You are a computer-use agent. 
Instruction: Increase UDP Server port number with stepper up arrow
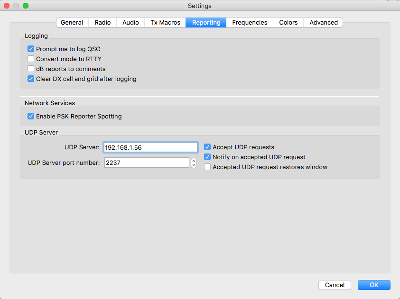click(194, 161)
